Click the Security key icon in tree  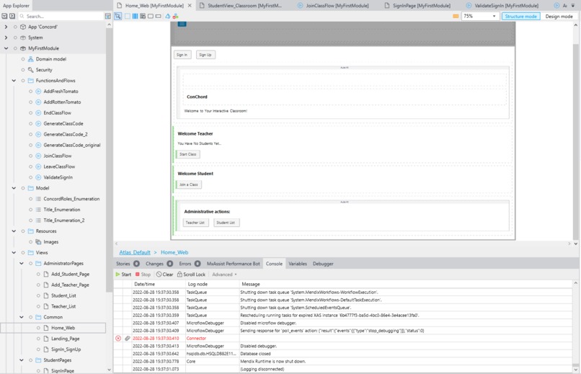pos(31,70)
